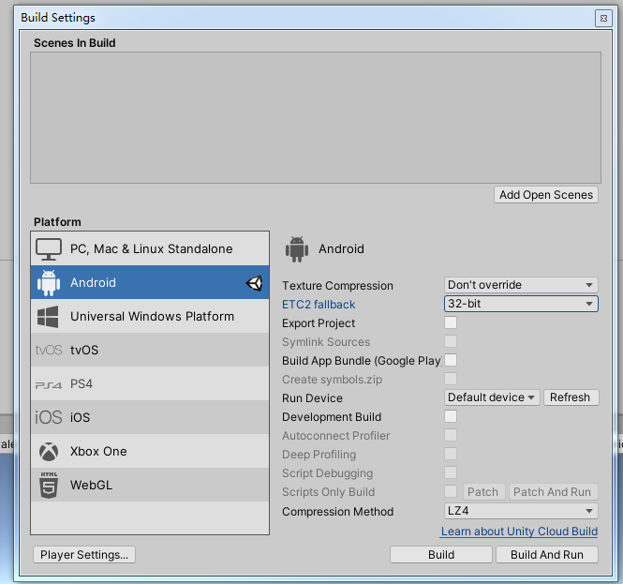Screen dimensions: 623x584
Task: Click the Texture Compression label
Action: [x=337, y=286]
